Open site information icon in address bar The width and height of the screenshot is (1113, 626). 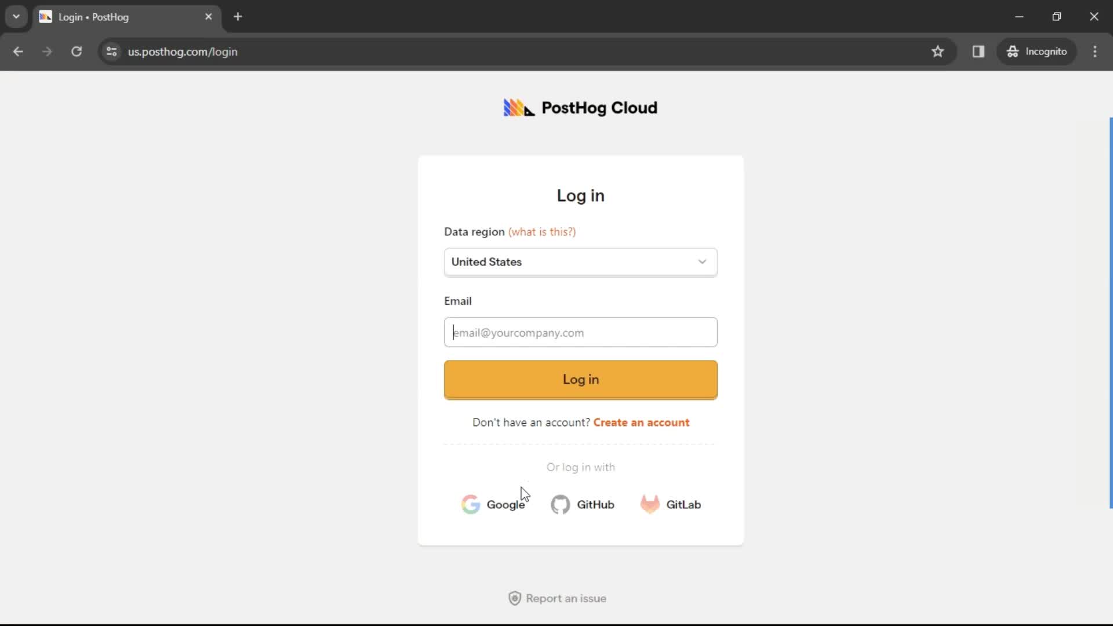tap(112, 52)
